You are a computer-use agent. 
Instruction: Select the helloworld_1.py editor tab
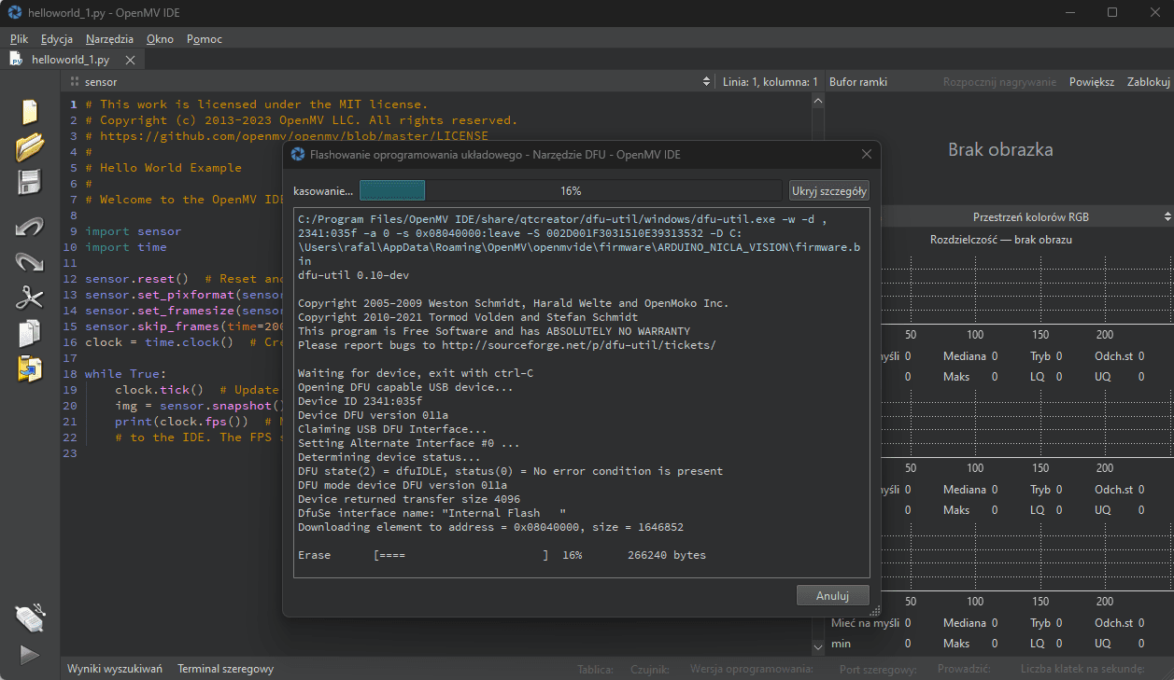coord(70,60)
